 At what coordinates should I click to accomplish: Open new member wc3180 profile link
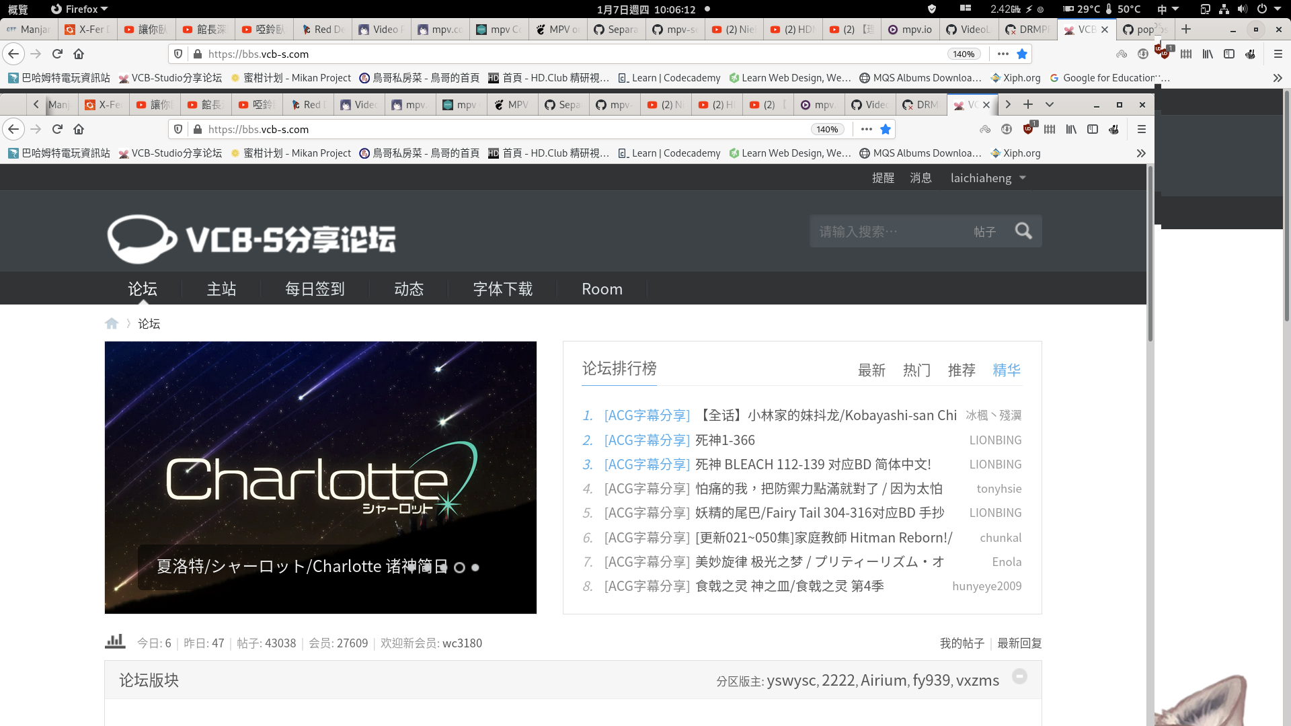tap(462, 643)
